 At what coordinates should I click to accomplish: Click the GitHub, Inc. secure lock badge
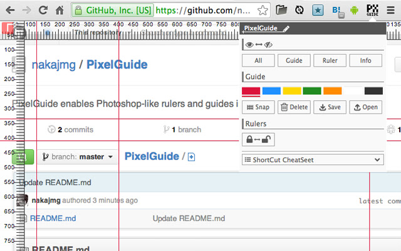113,11
